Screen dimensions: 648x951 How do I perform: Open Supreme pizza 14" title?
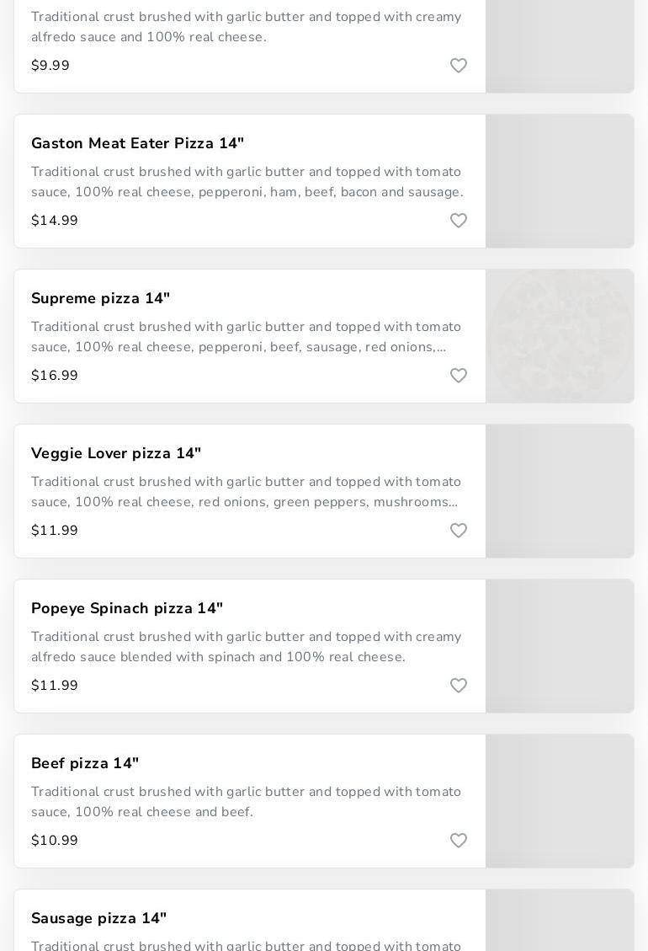pyautogui.click(x=101, y=298)
